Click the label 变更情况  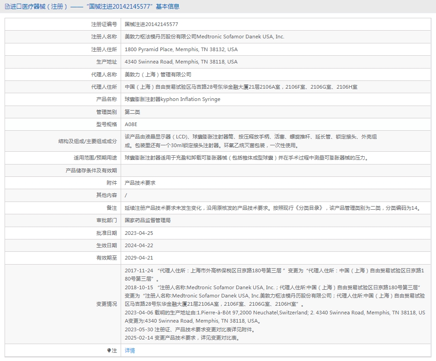tap(106, 304)
